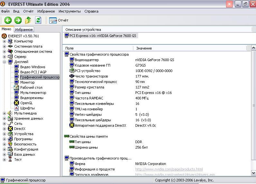The image size is (256, 184).
Task: Click the G73GS code name value
Action: pos(140,65)
